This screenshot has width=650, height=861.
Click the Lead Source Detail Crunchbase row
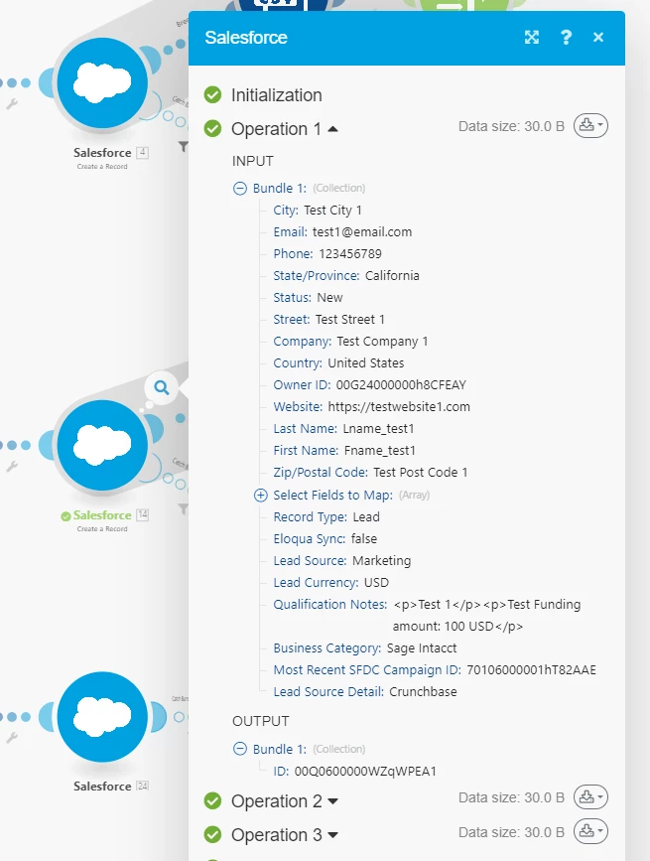365,692
